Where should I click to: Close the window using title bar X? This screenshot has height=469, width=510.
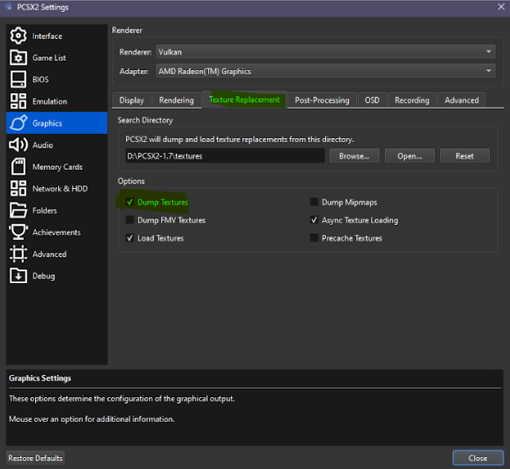click(x=501, y=6)
